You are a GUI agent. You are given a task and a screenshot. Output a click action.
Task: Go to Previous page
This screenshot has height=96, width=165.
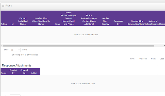pos(143,59)
